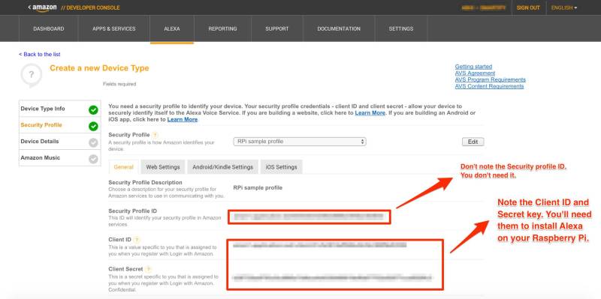Viewport: 601px width, 299px height.
Task: Click help icon next to Security Profile
Action: click(155, 135)
